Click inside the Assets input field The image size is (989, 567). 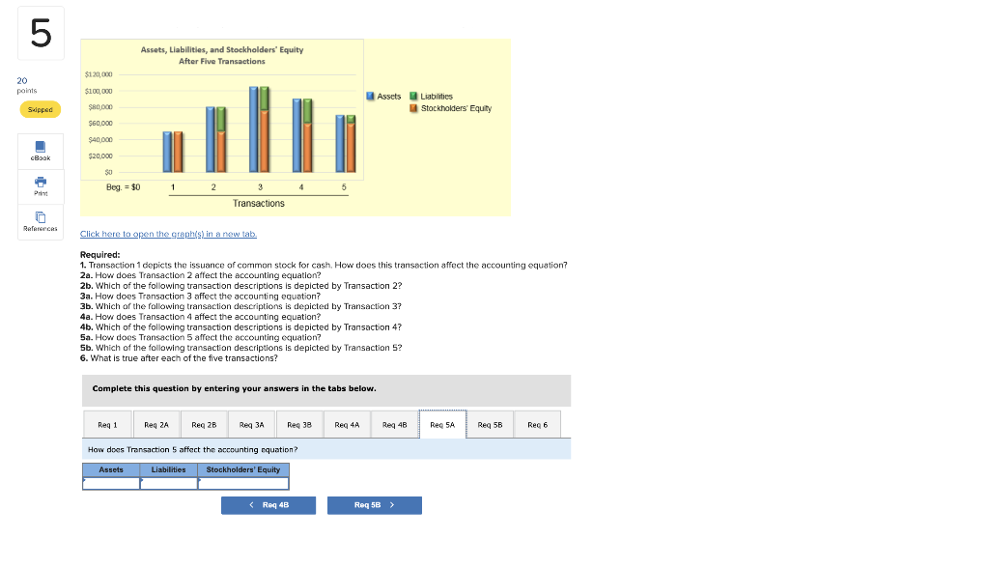pyautogui.click(x=110, y=481)
